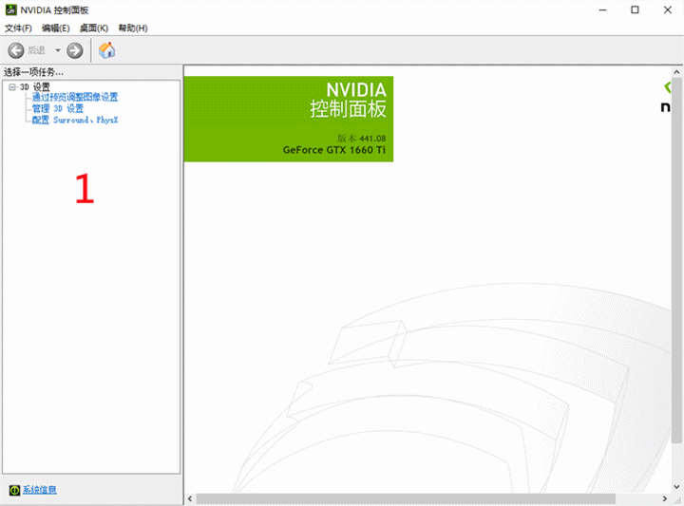
Task: Click the 选择一项任务 header label
Action: 33,72
